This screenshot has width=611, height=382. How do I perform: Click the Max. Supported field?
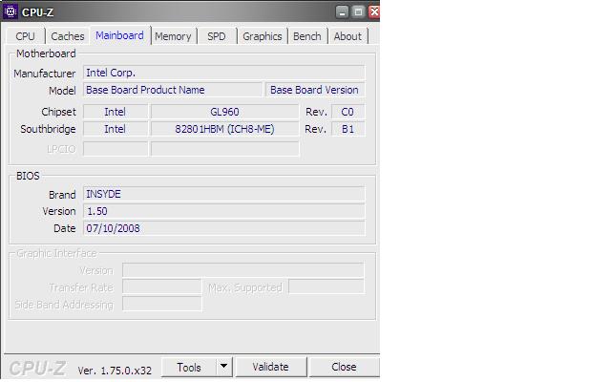pos(327,286)
